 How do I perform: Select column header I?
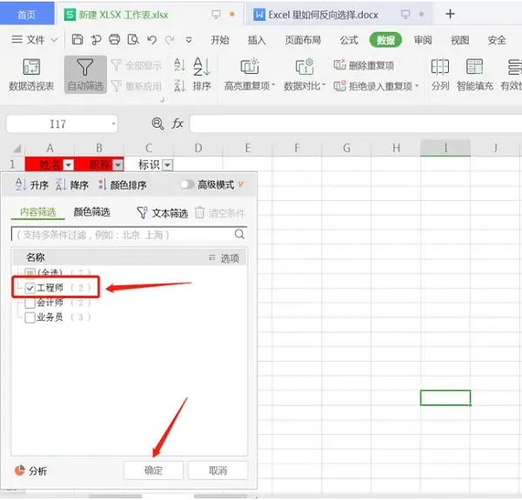445,148
